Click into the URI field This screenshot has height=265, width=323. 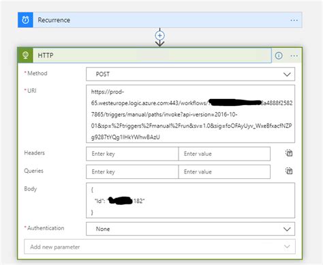(190, 114)
